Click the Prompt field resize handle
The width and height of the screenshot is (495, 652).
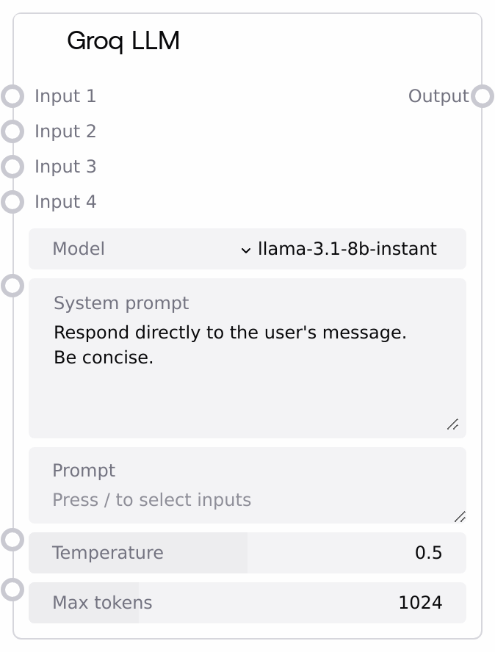(x=460, y=517)
